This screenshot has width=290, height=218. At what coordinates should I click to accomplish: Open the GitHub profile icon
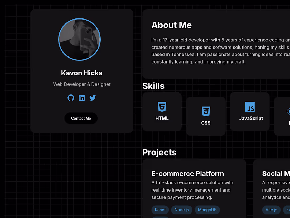click(71, 98)
